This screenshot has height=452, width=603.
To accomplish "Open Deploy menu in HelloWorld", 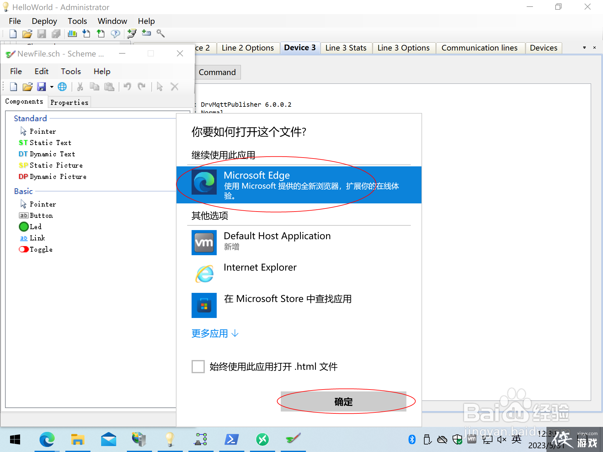I will (x=44, y=21).
